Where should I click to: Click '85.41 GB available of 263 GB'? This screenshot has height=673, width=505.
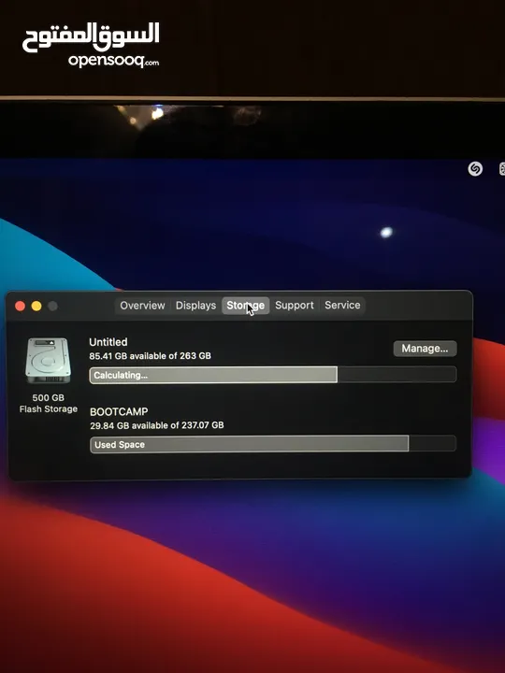click(150, 356)
